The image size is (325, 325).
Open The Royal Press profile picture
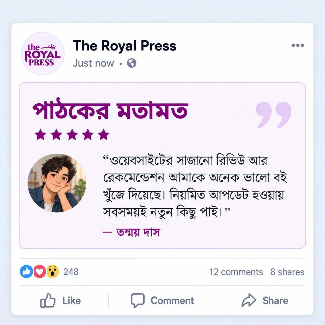point(43,54)
